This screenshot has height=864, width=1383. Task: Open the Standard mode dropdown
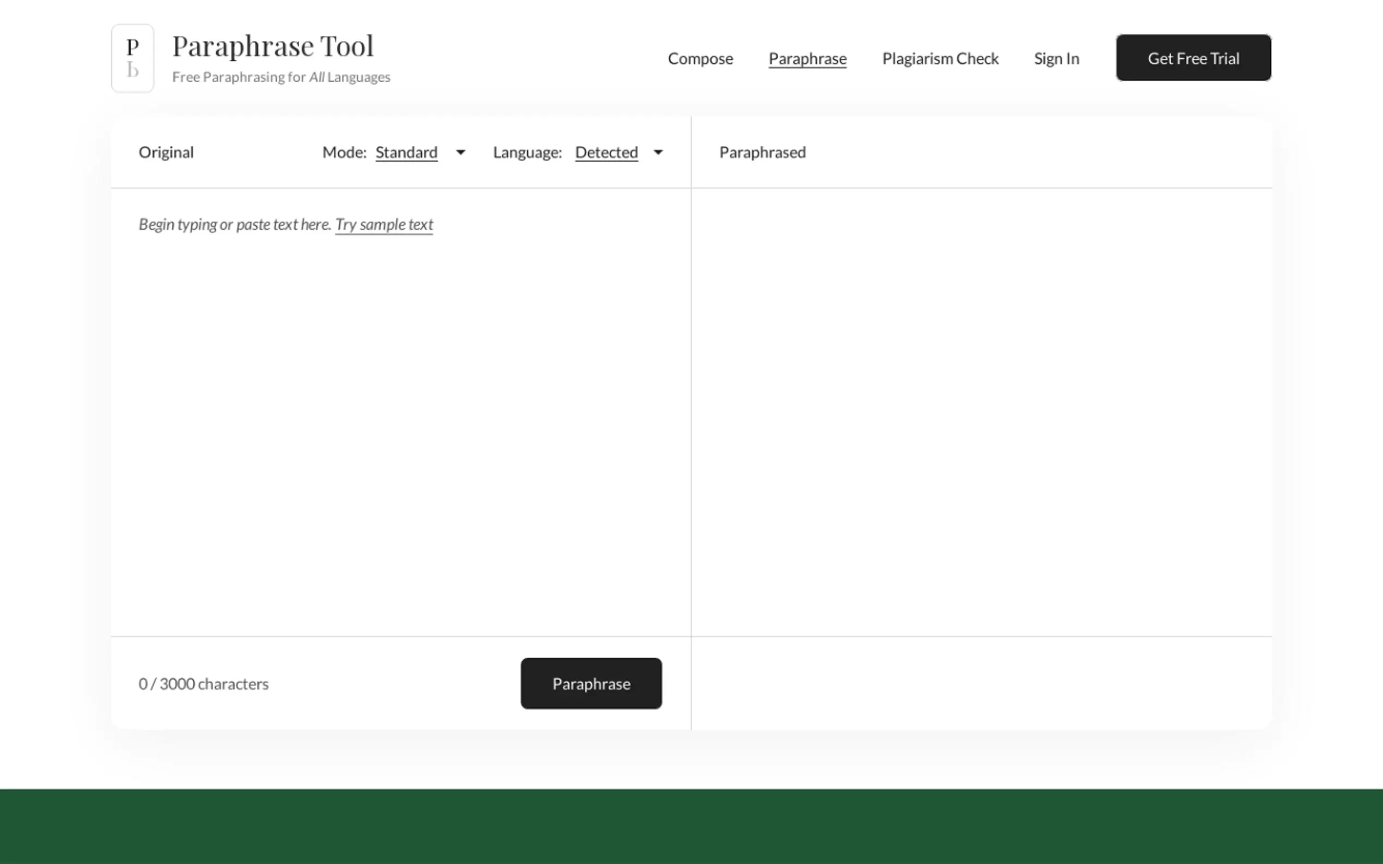(407, 152)
